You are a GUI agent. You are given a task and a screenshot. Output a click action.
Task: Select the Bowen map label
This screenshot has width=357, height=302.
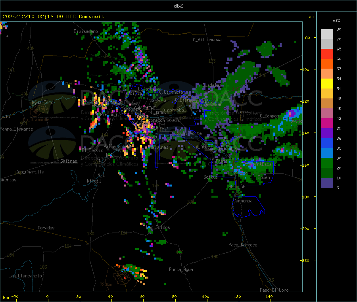point(264,177)
